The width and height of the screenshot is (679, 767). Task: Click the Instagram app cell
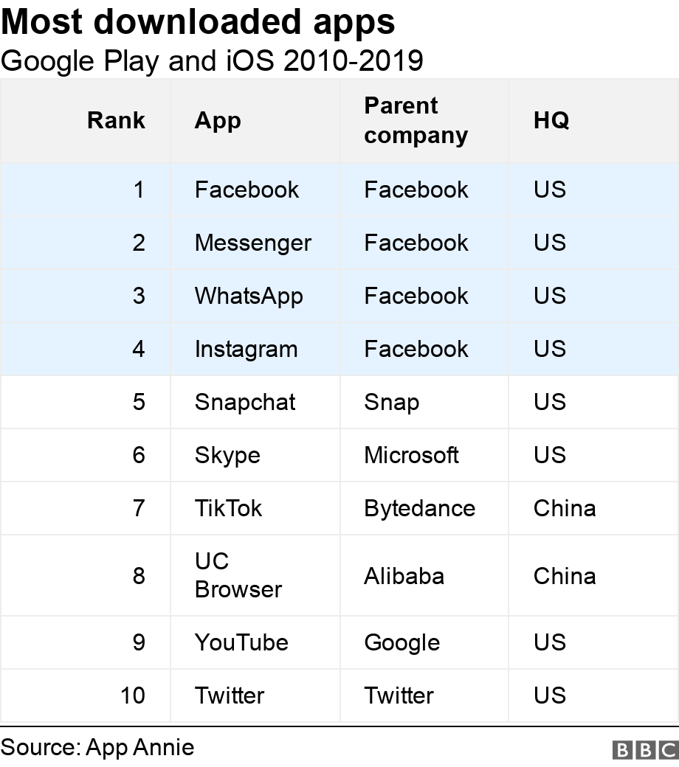point(246,349)
